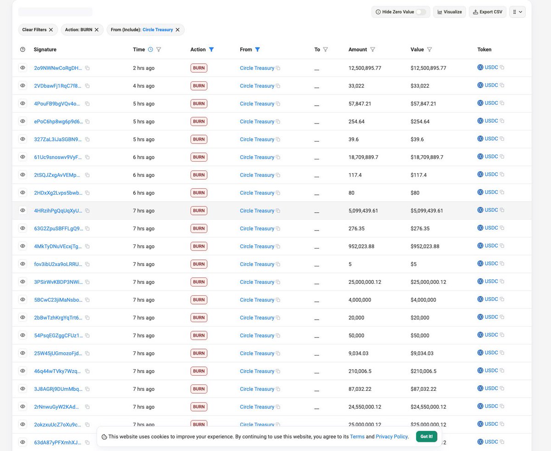Viewport: 551px width, 451px height.
Task: Open Circle Treasury account in 9,034.03 row
Action: click(257, 353)
